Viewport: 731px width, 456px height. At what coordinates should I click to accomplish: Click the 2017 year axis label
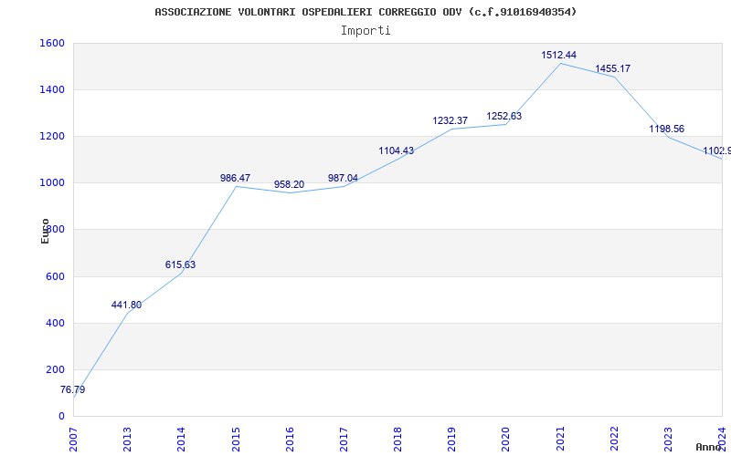point(344,440)
